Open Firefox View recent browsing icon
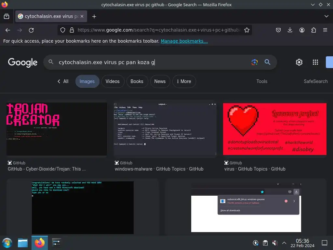Screen dimensions: 333x250 (x=7, y=16)
